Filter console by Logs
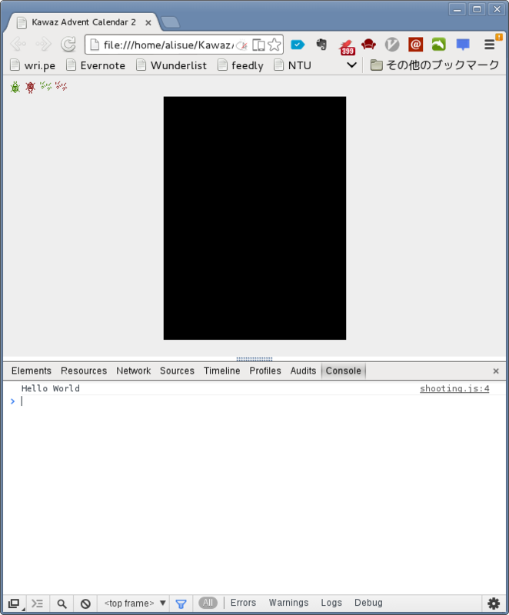The width and height of the screenshot is (509, 615). (x=331, y=603)
